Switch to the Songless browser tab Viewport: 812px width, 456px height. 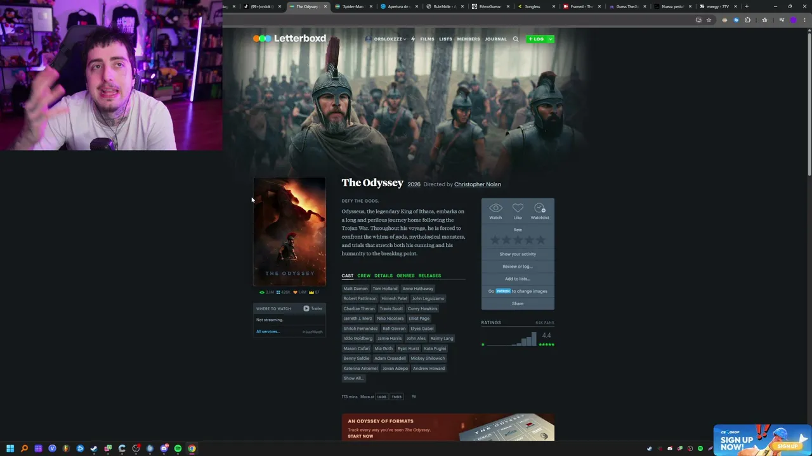(537, 6)
